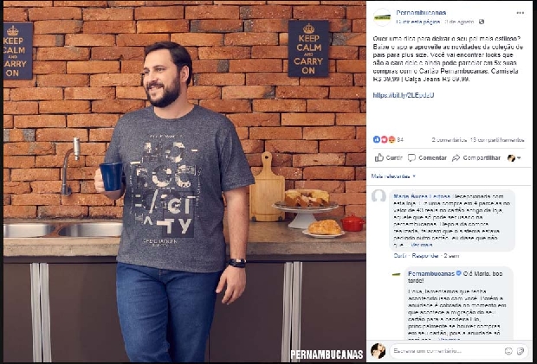Click the public globe privacy icon
Screen dimensions: 537x364
[x=482, y=22]
